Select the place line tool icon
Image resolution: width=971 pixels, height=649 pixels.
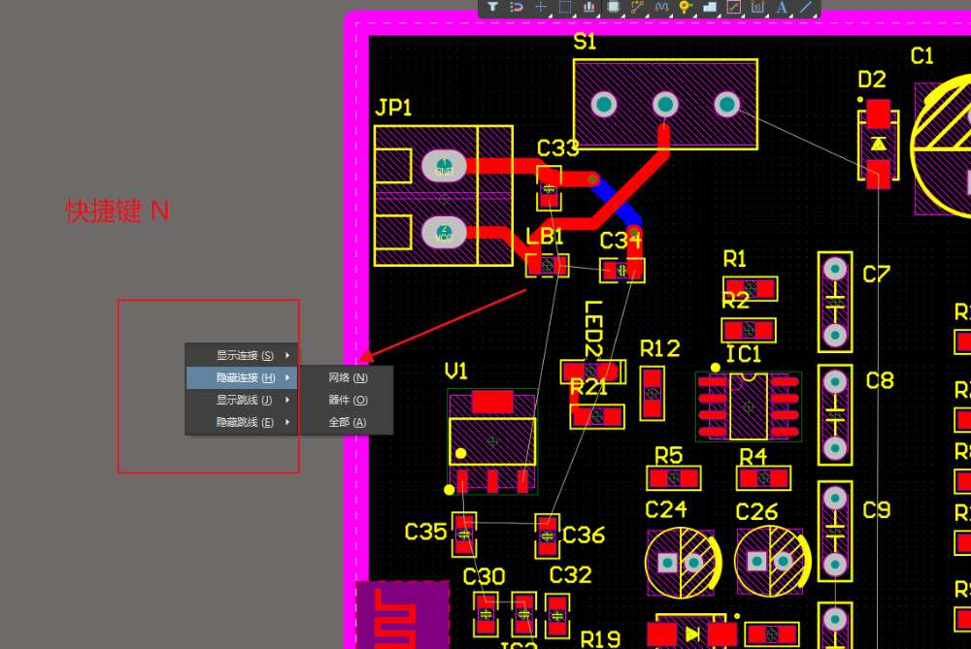tap(806, 7)
